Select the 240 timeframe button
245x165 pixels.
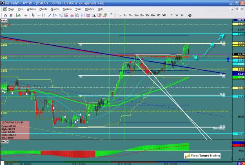tap(158, 15)
